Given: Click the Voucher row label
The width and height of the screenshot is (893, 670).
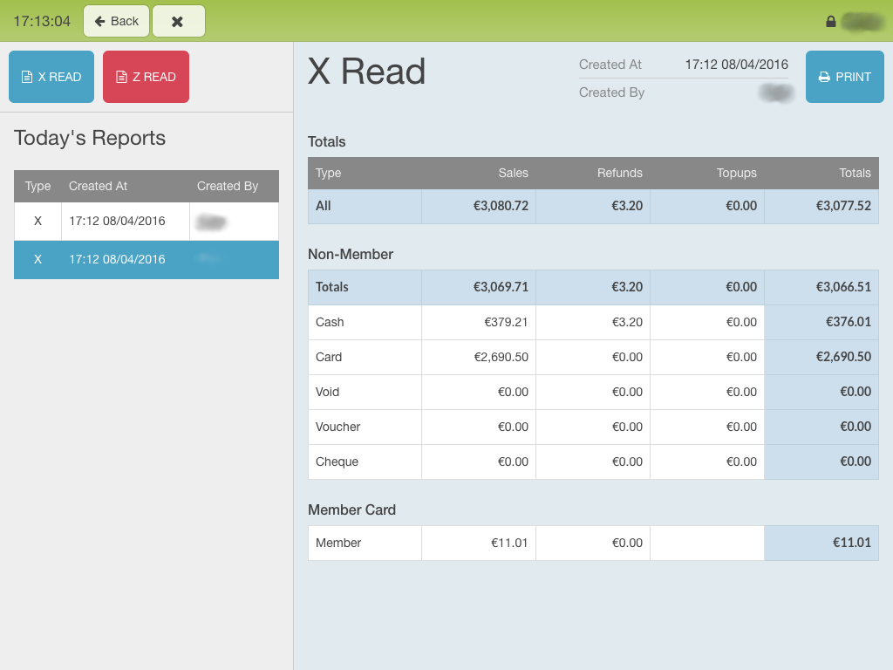Looking at the screenshot, I should tap(337, 427).
